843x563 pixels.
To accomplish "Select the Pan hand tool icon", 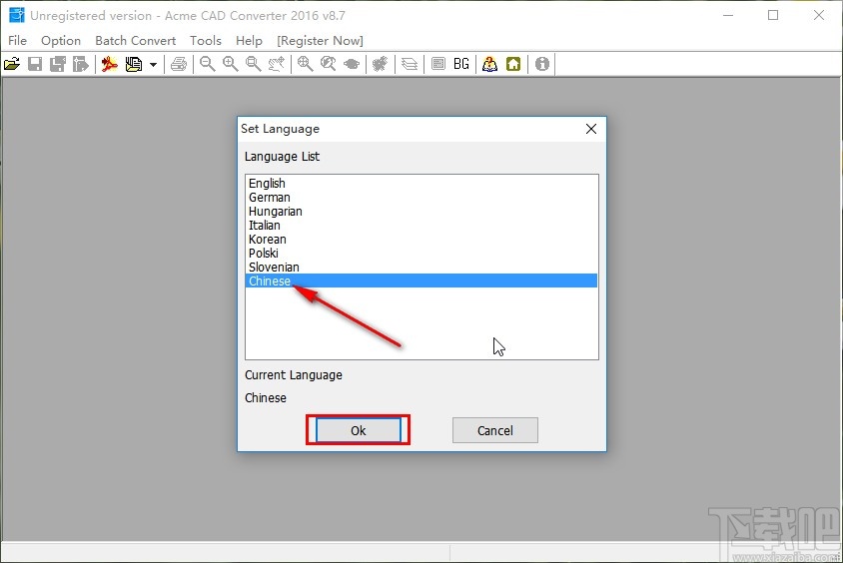I will pos(277,64).
